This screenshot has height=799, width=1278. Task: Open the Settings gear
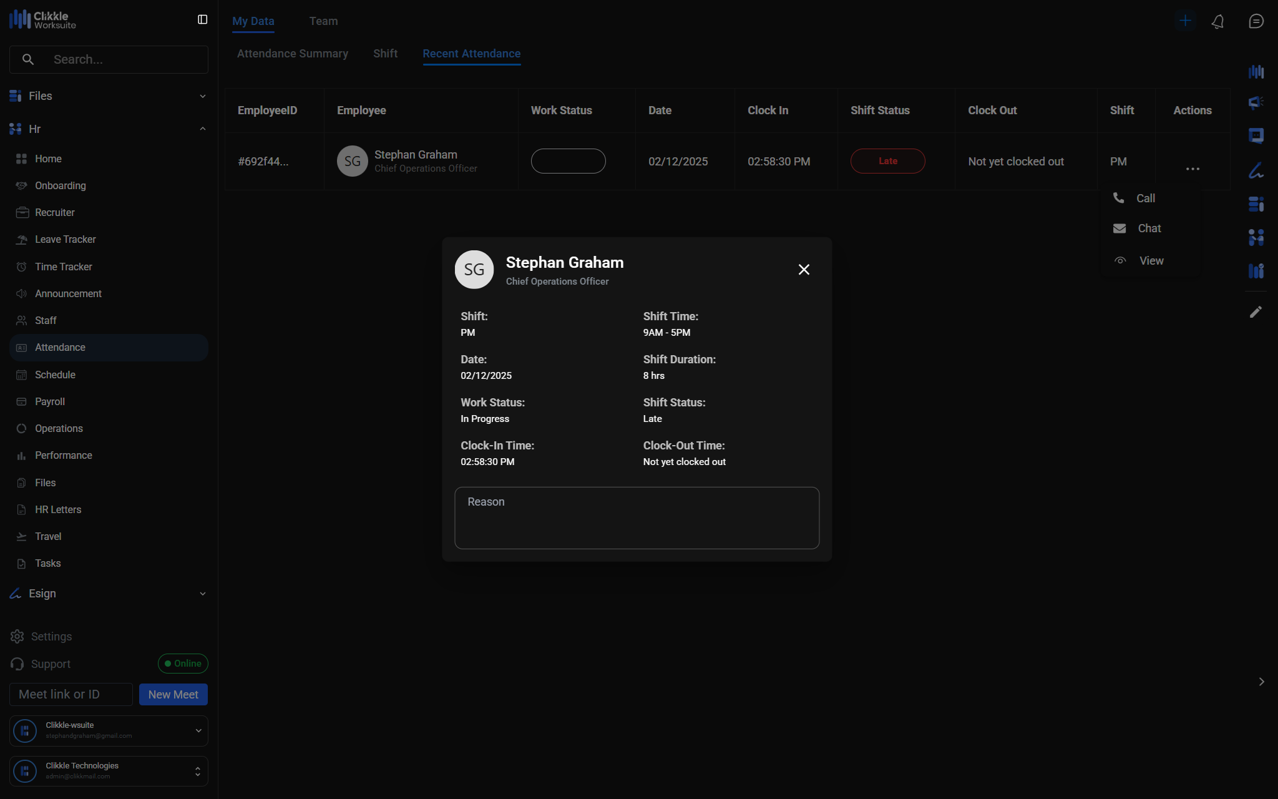17,637
